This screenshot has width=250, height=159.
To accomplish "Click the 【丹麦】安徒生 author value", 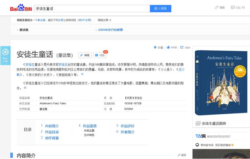I will (133, 98).
